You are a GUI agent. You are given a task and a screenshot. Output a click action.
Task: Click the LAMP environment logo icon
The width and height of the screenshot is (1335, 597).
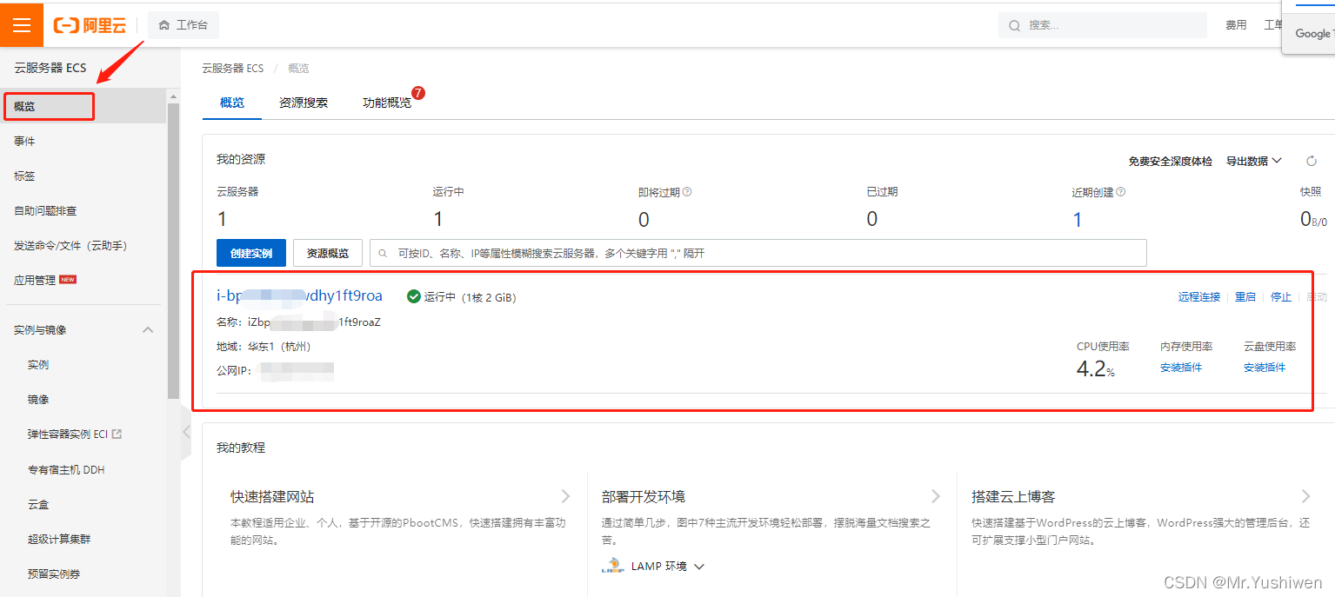tap(612, 565)
